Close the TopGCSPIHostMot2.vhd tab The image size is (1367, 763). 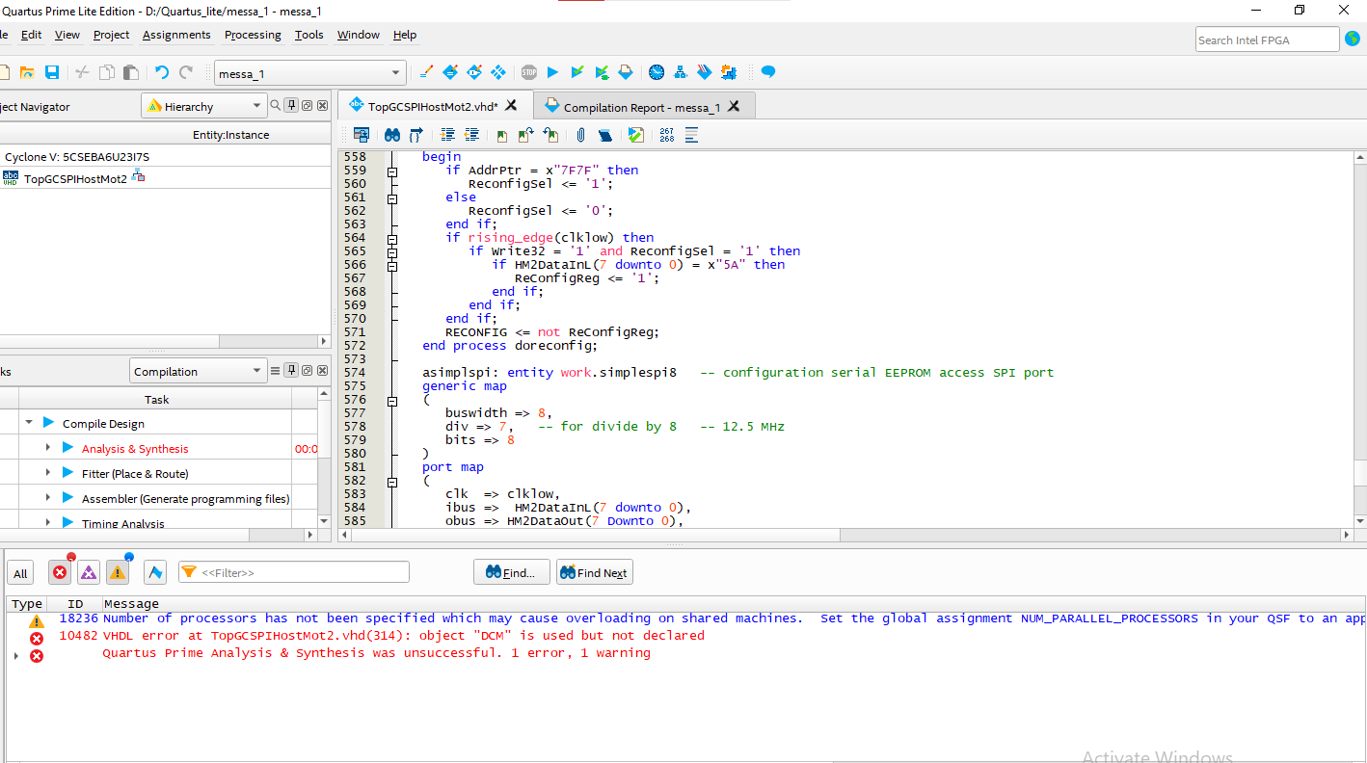coord(512,106)
